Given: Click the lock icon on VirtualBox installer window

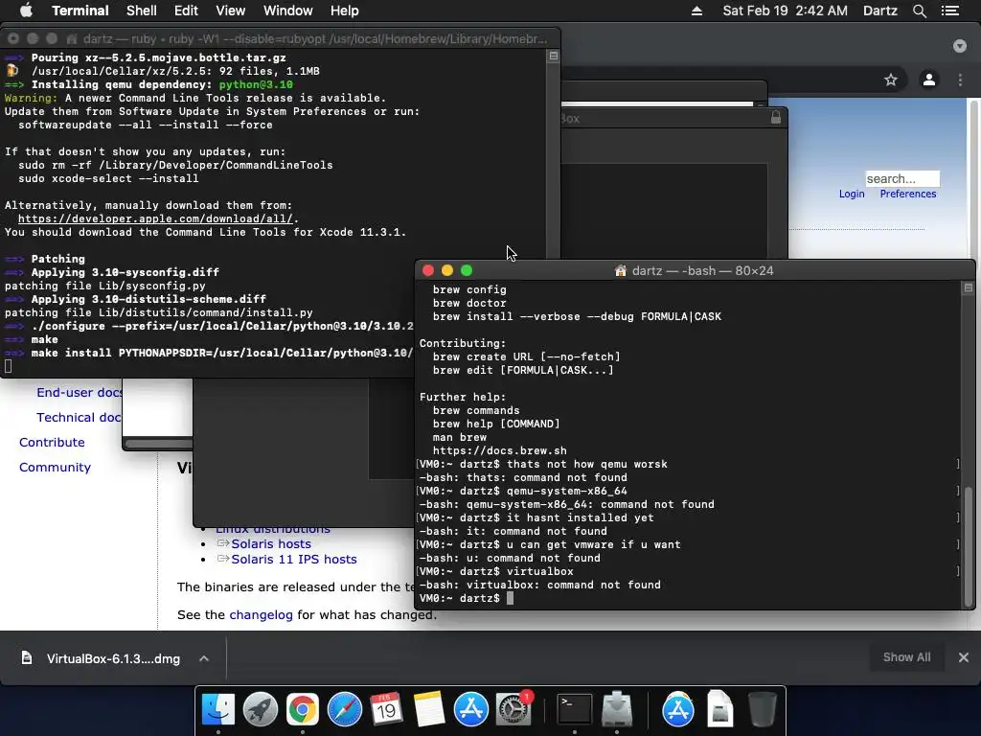Looking at the screenshot, I should 776,117.
